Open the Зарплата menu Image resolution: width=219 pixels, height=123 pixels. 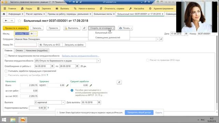[x=44, y=9]
